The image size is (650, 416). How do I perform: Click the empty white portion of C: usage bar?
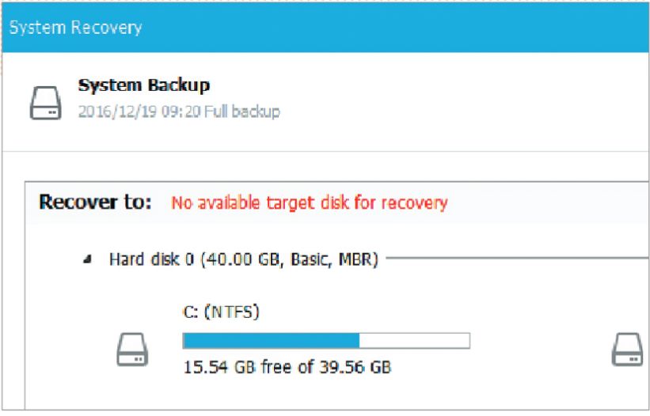click(414, 341)
